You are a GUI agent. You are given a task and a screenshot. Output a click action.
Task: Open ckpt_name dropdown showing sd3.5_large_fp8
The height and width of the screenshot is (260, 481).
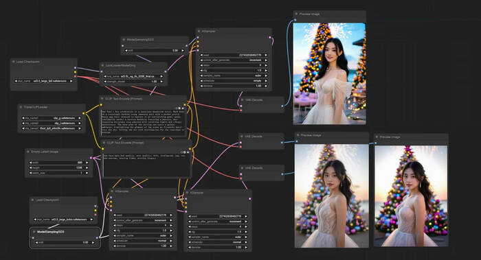click(x=43, y=81)
